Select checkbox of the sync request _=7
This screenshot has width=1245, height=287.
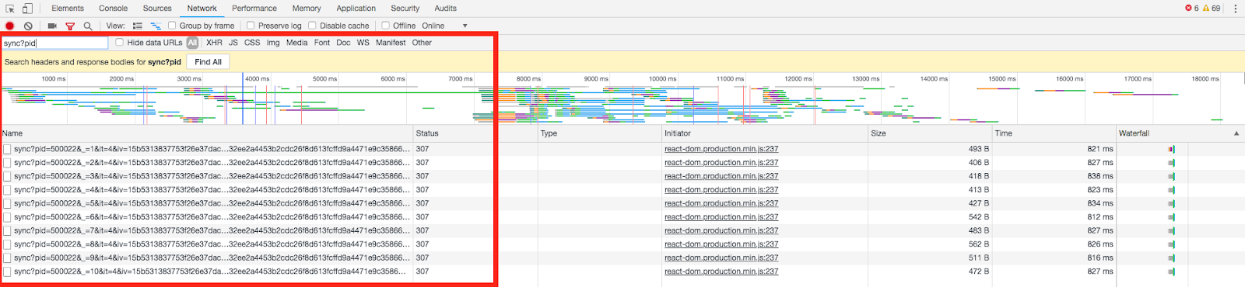(7, 230)
